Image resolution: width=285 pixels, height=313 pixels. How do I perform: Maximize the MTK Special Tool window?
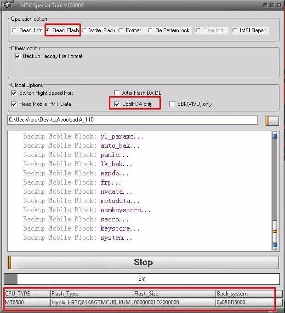pyautogui.click(x=272, y=5)
